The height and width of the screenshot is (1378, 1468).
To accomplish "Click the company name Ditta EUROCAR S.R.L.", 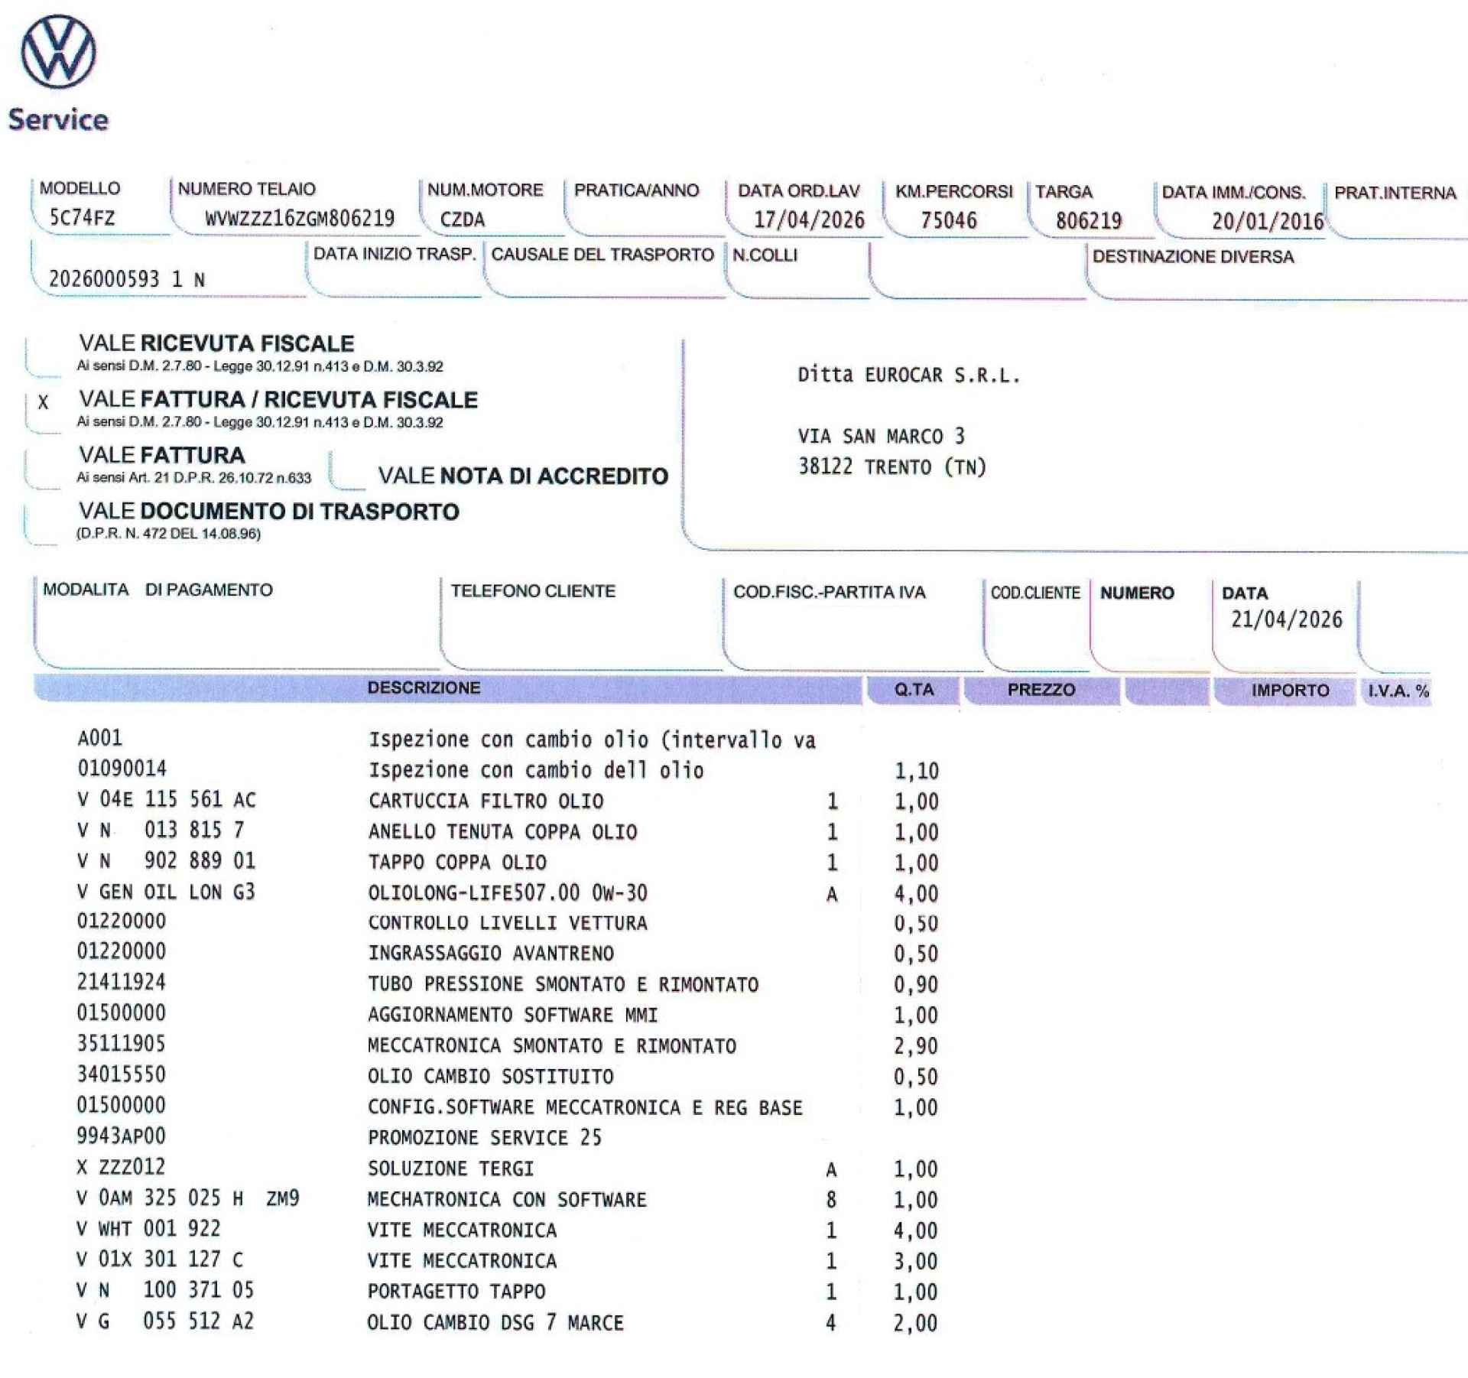I will click(x=908, y=375).
